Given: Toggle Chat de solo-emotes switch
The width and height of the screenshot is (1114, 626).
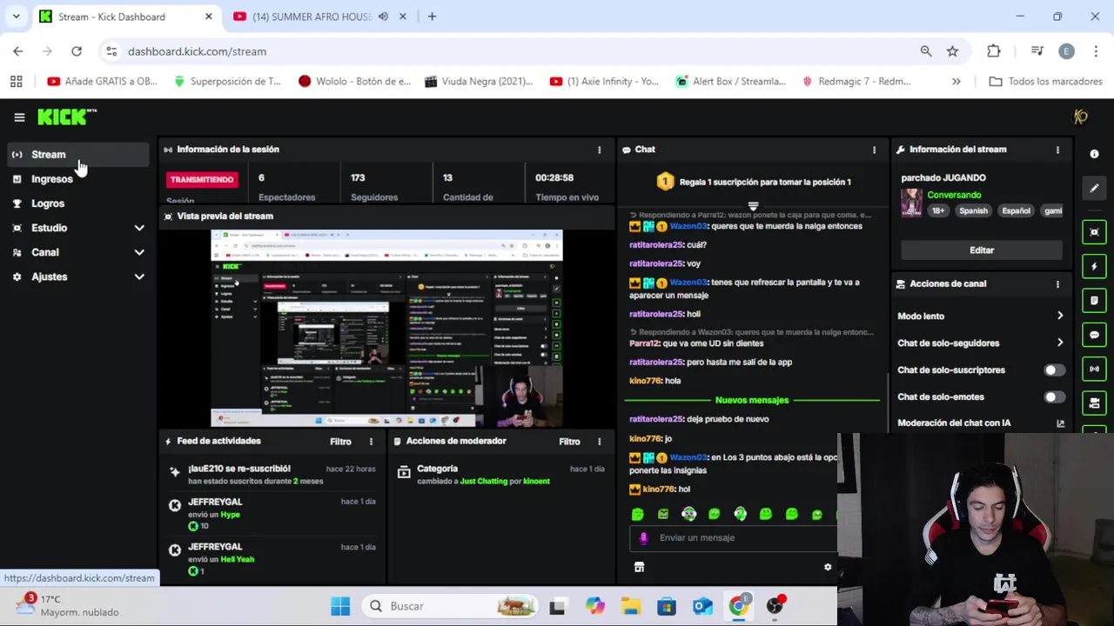Looking at the screenshot, I should point(1054,397).
